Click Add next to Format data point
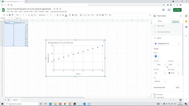 [177, 87]
